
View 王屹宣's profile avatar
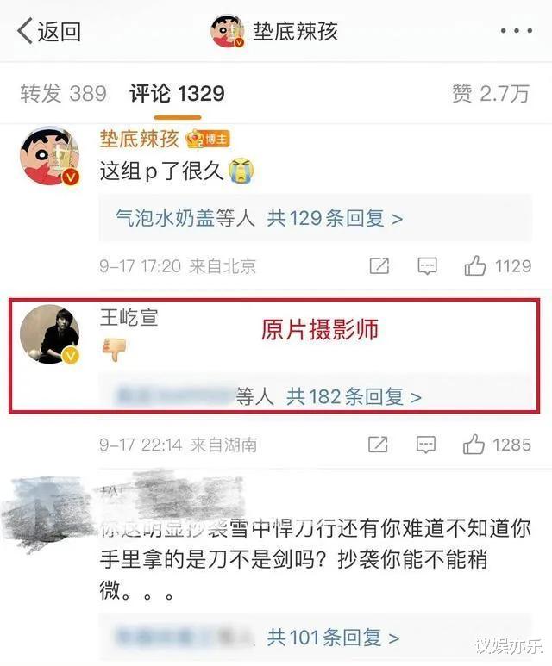tap(50, 334)
